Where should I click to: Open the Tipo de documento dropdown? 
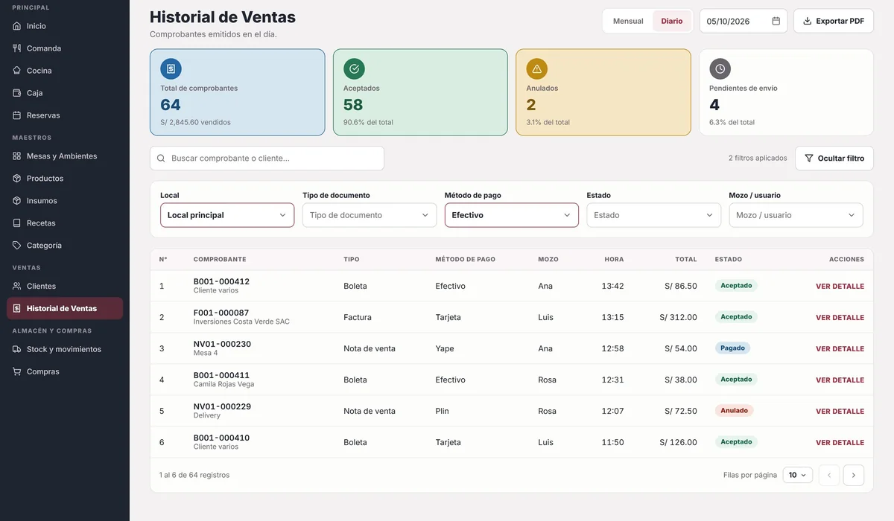[x=370, y=215]
